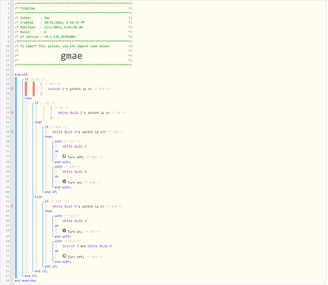
Task: Click lightning icon beside Switch 1 condition
Action: click(x=13, y=89)
